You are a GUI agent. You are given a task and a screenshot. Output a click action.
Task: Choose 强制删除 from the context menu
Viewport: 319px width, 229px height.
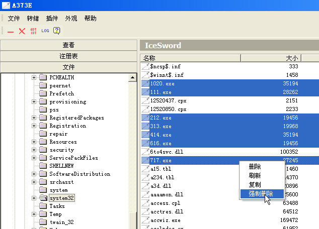tap(262, 194)
